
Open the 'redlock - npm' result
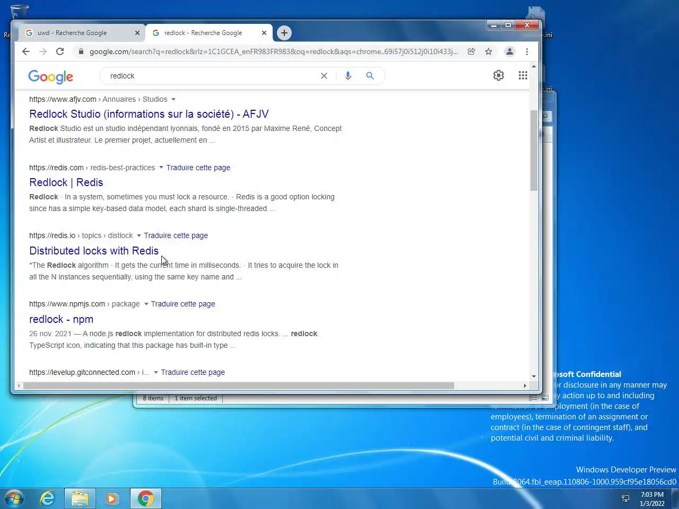[62, 319]
